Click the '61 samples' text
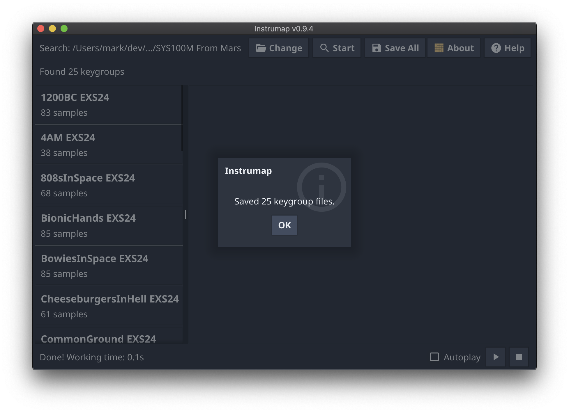The height and width of the screenshot is (413, 569). click(64, 314)
